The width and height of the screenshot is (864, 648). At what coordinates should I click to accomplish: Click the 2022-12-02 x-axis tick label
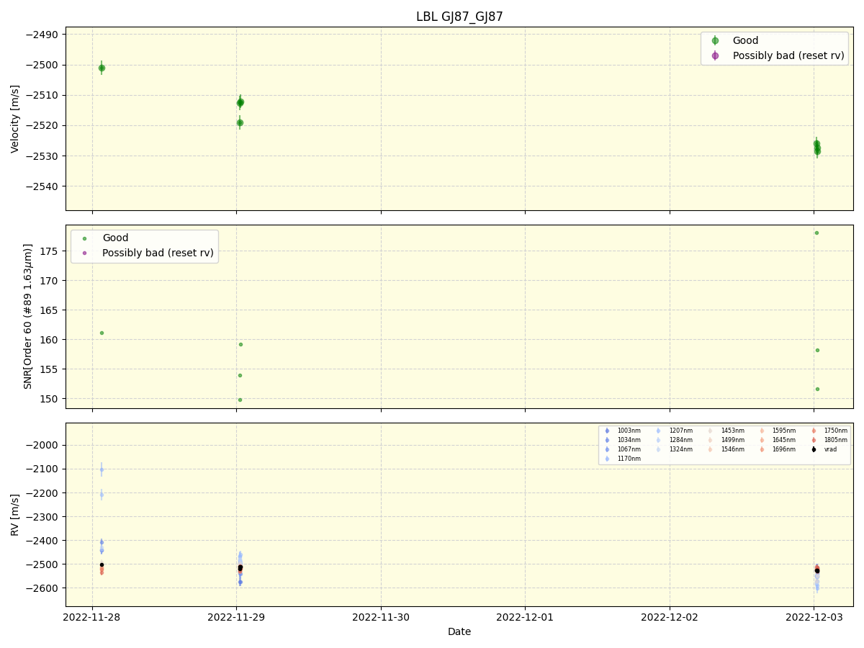point(670,617)
